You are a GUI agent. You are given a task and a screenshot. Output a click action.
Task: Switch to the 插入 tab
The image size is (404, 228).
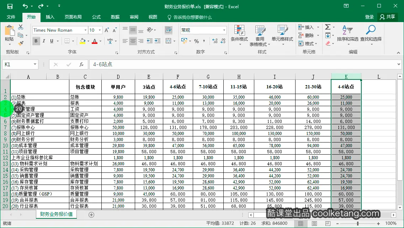(50, 17)
